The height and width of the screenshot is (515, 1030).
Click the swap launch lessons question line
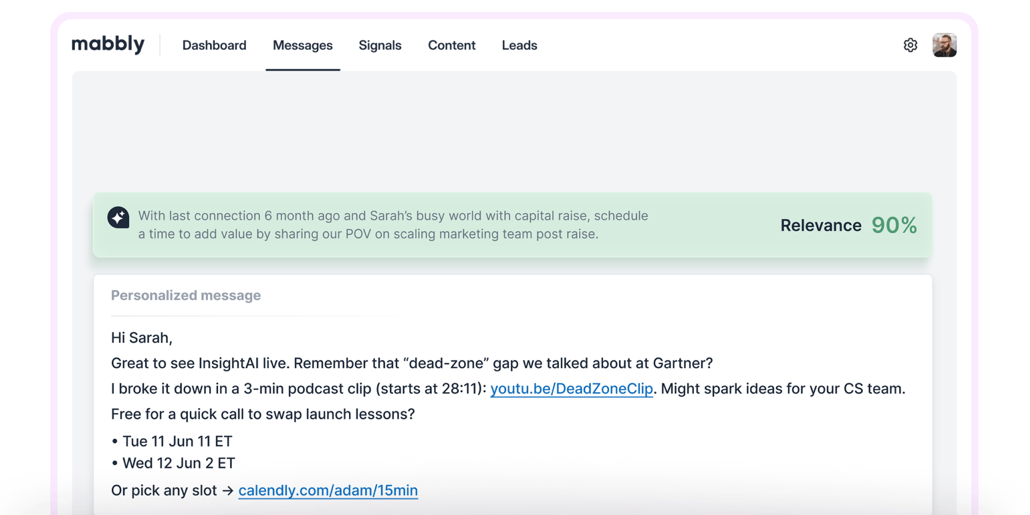coord(262,414)
